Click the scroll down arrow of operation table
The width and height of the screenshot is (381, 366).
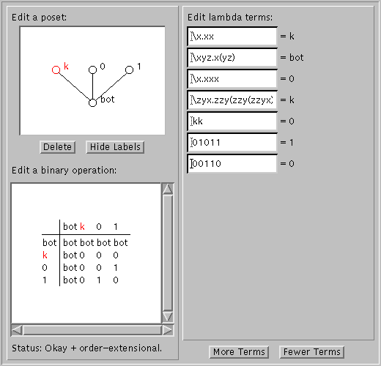tap(168, 317)
